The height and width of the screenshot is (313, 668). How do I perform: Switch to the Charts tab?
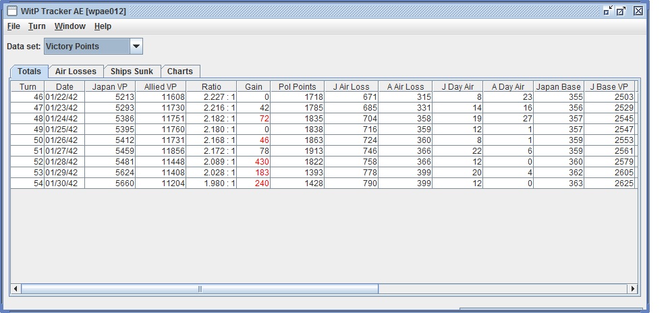tap(179, 72)
